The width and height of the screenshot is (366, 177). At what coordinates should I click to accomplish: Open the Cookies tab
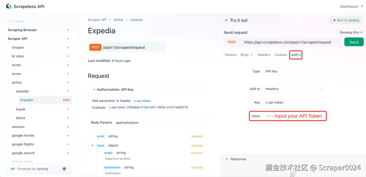tap(281, 55)
